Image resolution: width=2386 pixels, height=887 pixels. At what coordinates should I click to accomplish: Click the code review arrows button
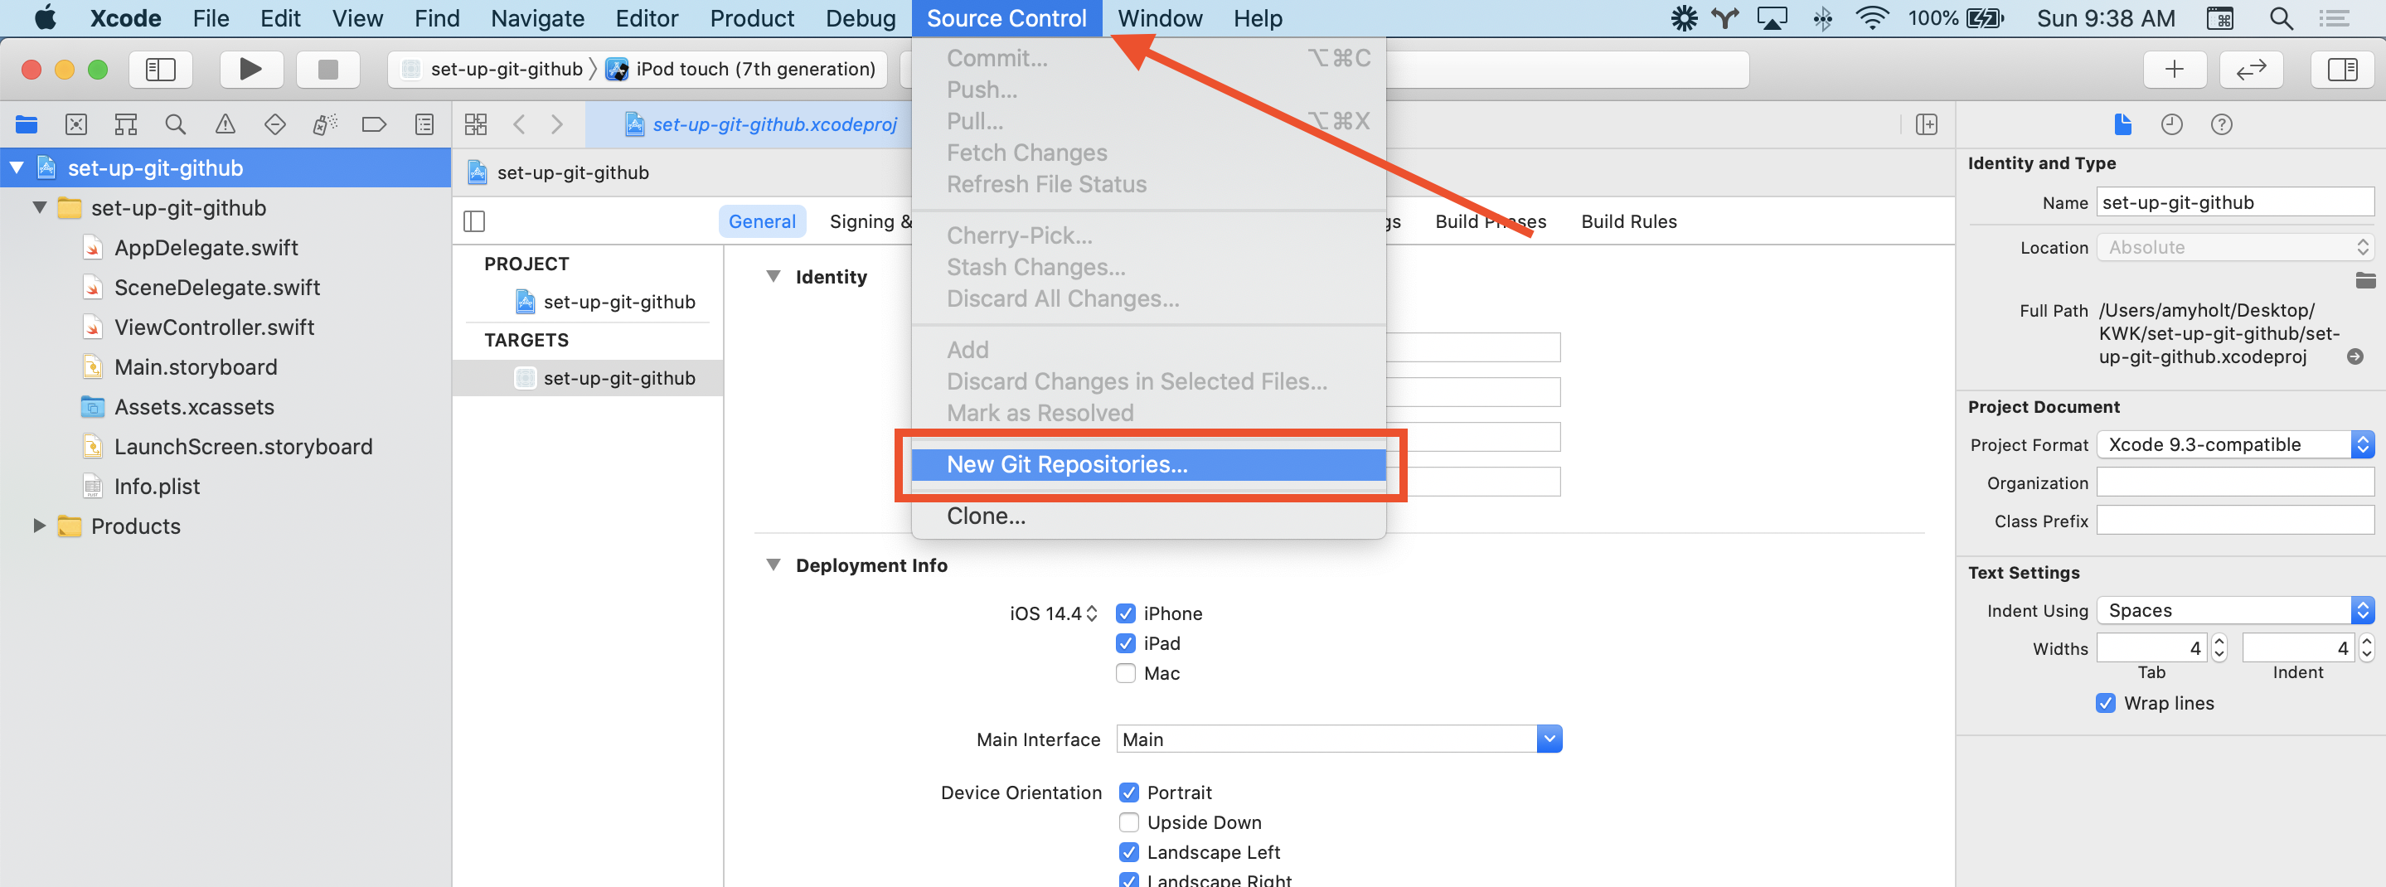[x=2251, y=70]
